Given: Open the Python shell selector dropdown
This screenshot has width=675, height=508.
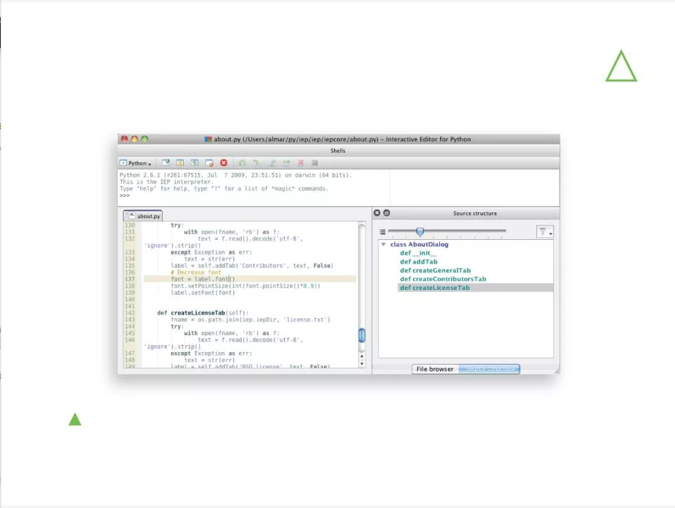Looking at the screenshot, I should (135, 163).
